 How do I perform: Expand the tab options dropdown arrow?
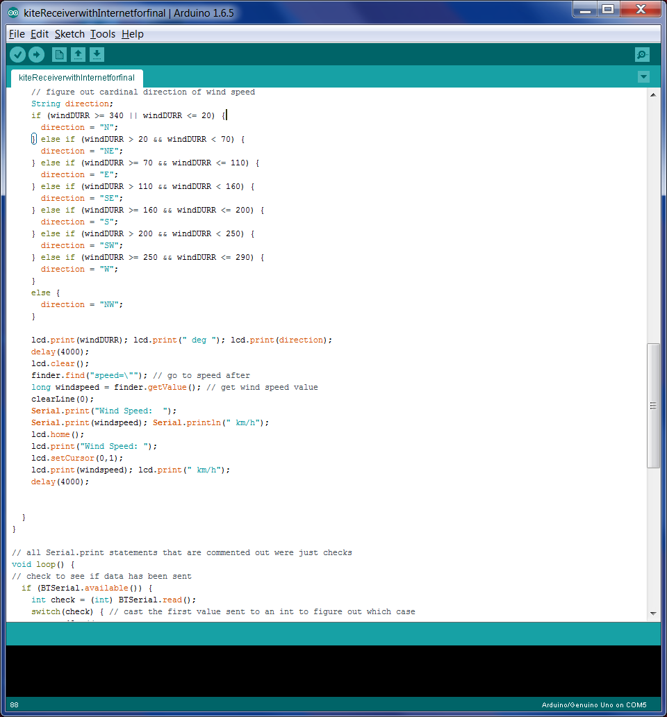(643, 77)
